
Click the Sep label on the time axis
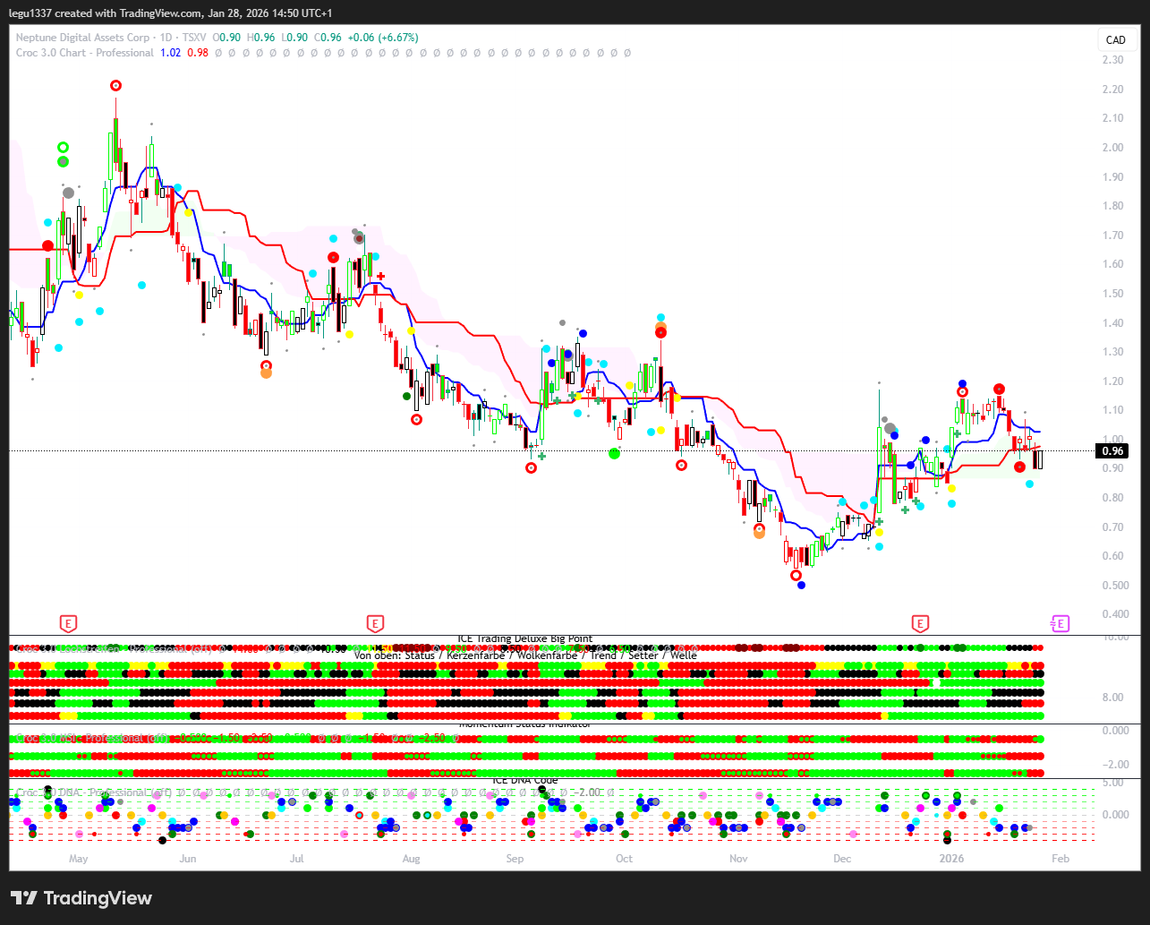515,858
